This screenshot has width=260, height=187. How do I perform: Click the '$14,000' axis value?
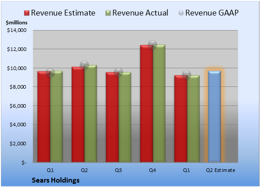[17, 30]
